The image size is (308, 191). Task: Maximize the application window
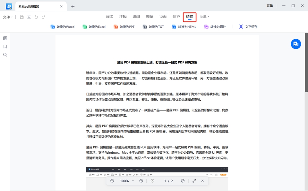[x=293, y=6]
